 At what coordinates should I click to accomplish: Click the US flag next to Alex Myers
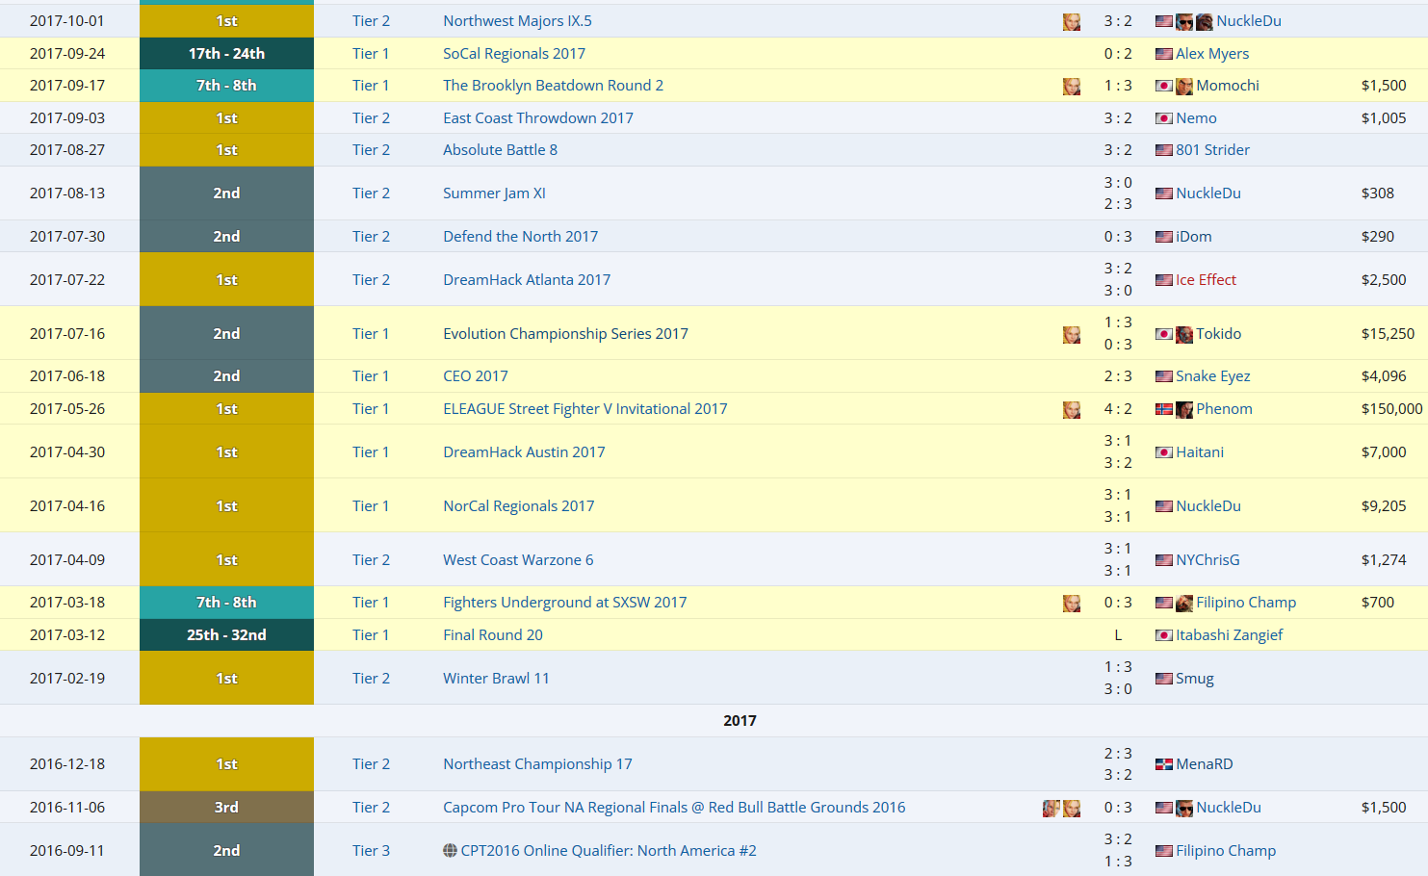click(x=1164, y=54)
